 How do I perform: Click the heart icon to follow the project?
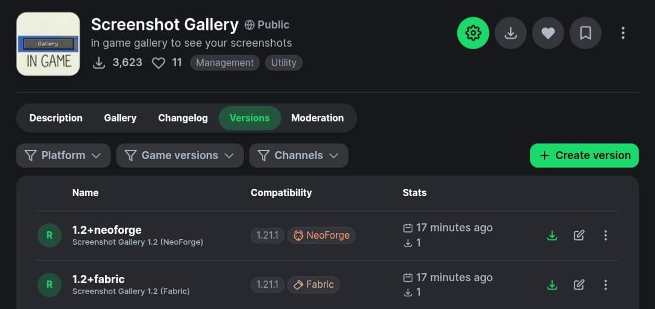[x=548, y=33]
